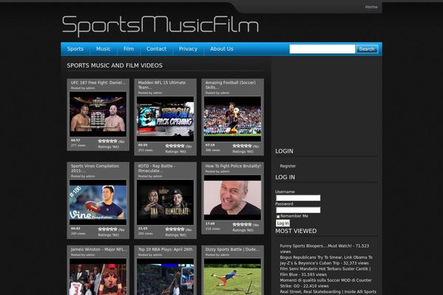Open Bogus Republicans Try To Smear link
The height and width of the screenshot is (295, 443).
(326, 260)
